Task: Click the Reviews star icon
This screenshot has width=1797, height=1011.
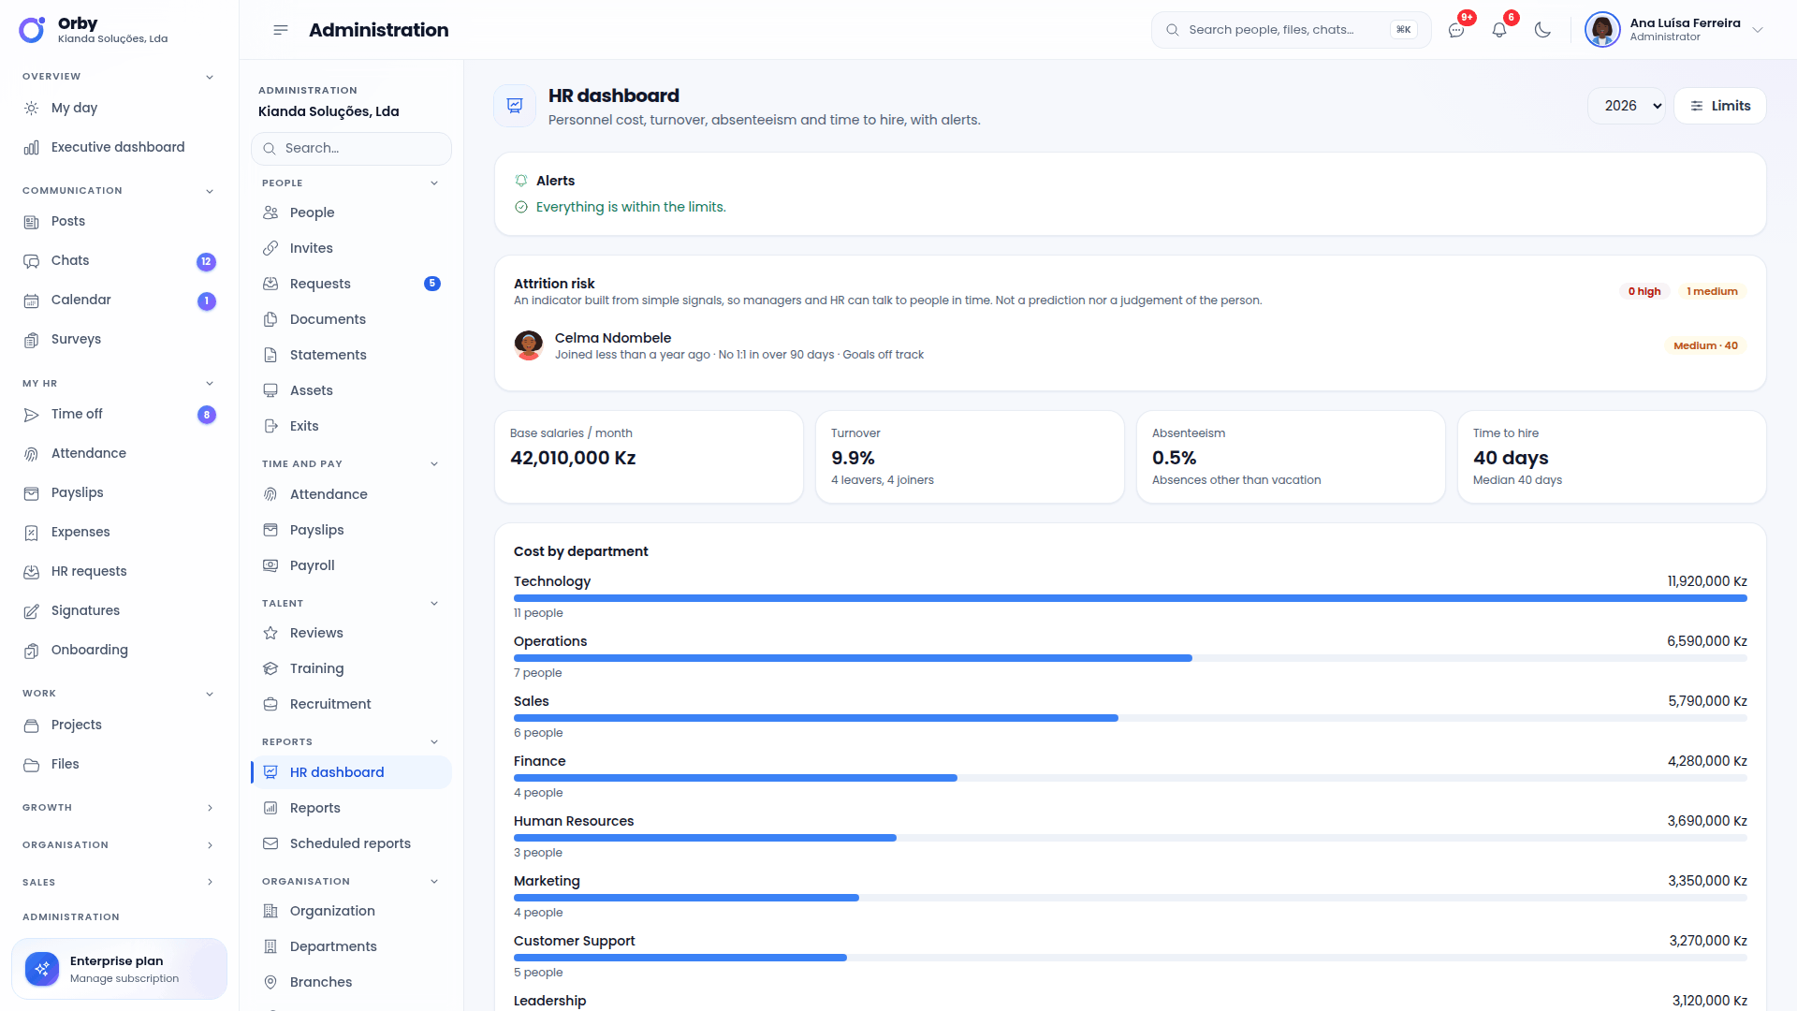Action: tap(270, 633)
